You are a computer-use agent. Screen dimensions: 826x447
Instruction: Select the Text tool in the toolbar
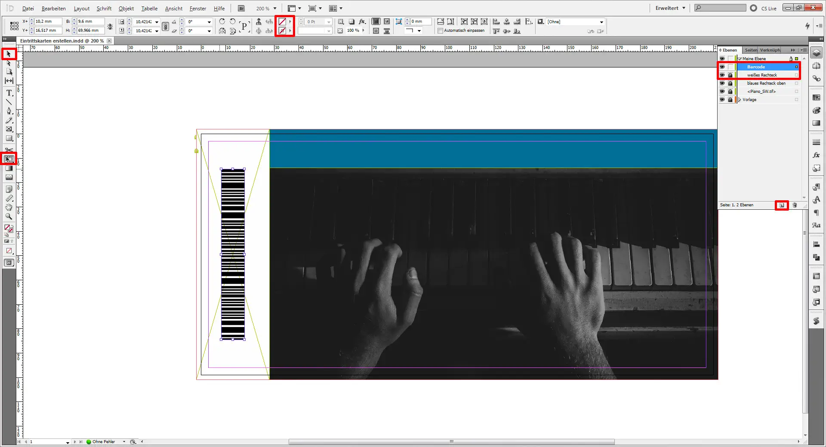click(x=8, y=92)
